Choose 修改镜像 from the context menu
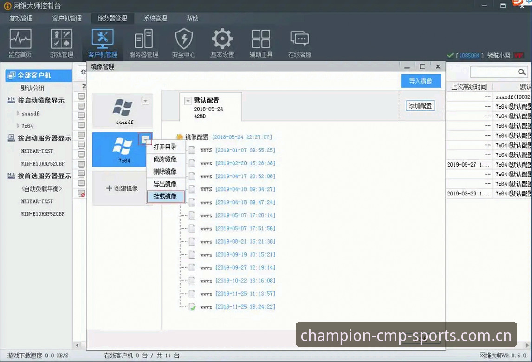The width and height of the screenshot is (532, 362). 165,159
